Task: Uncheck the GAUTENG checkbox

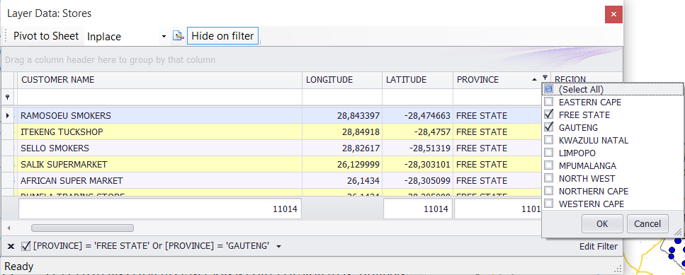Action: pos(549,127)
